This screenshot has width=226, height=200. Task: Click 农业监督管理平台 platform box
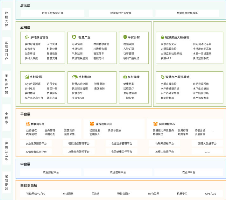click(122, 144)
